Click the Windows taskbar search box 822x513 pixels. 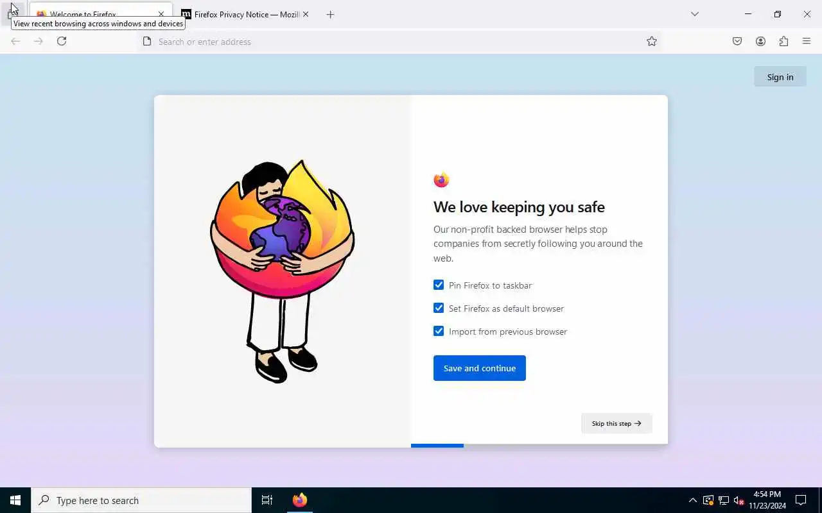(x=141, y=500)
